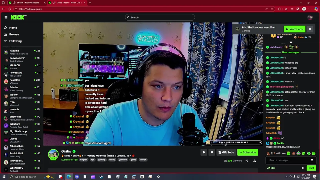The width and height of the screenshot is (320, 180).
Task: Open BigzThaGrump channel in sidebar
Action: click(22, 133)
